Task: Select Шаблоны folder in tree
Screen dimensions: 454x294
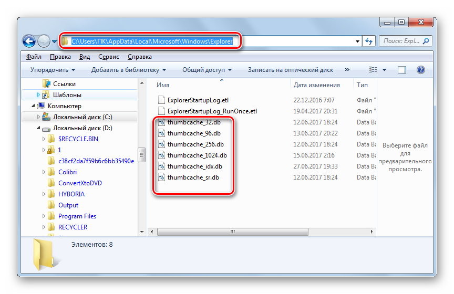Action: [x=67, y=95]
